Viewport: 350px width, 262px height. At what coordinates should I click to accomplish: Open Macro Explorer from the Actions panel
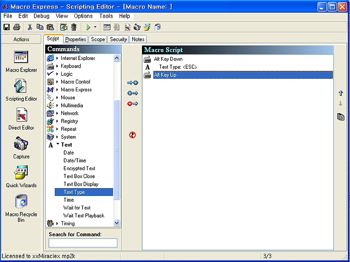tap(21, 62)
